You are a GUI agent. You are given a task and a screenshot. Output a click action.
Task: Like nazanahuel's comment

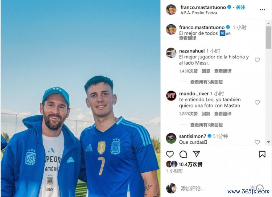257,60
